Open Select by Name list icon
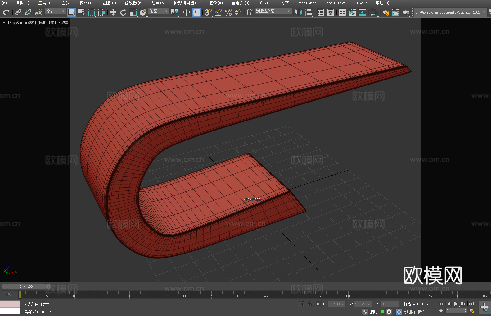491x316 pixels. [82, 12]
